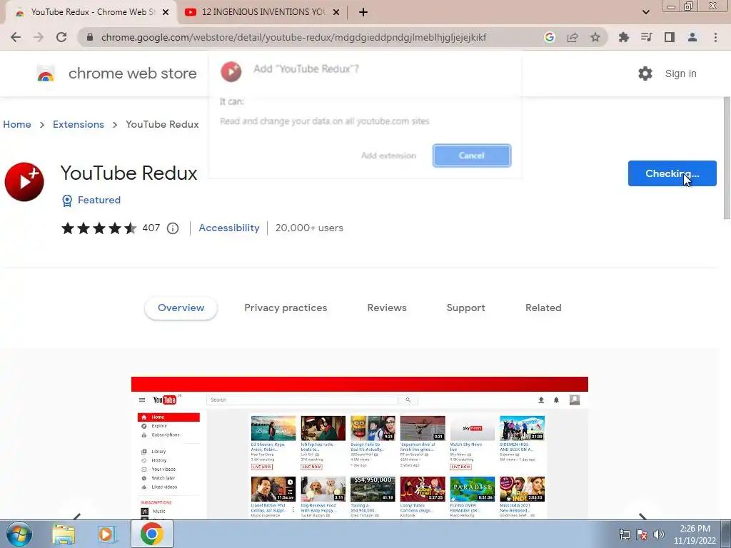Open the volume speaker tray icon
Image resolution: width=731 pixels, height=548 pixels.
(x=659, y=534)
